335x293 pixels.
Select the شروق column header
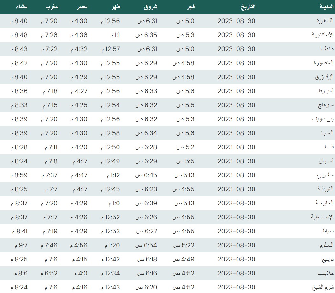[151, 6]
